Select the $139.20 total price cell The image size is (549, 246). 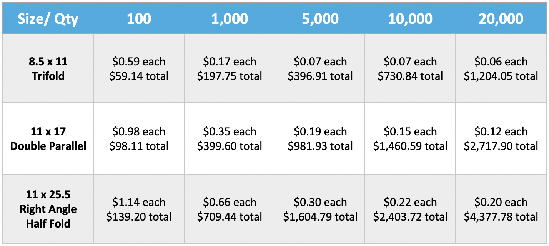(x=139, y=209)
